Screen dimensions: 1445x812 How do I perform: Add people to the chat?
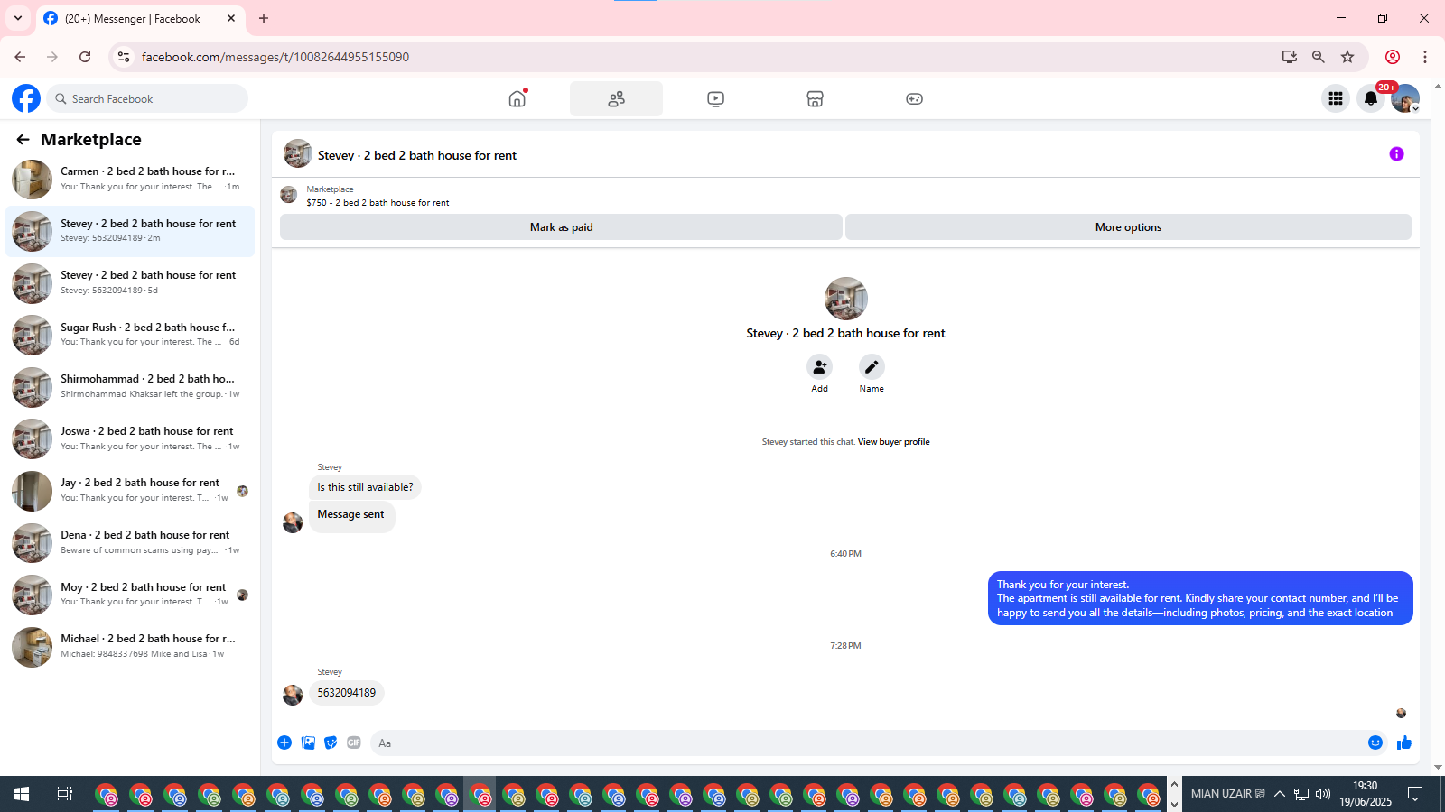pyautogui.click(x=819, y=367)
